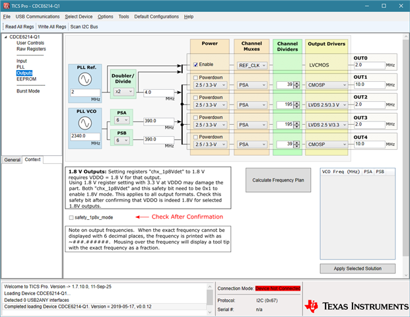Open the PSA divider dropdown
Screen dimensions: 410x317
tap(122, 120)
